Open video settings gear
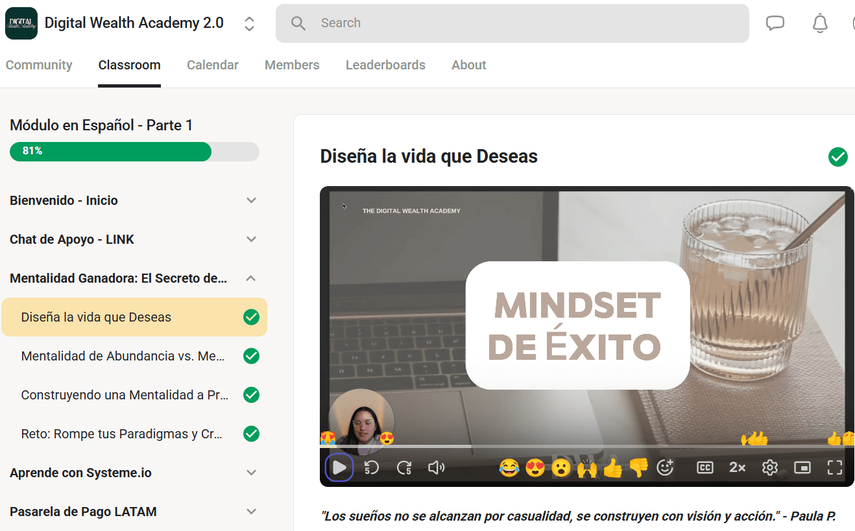This screenshot has height=531, width=855. click(x=770, y=467)
